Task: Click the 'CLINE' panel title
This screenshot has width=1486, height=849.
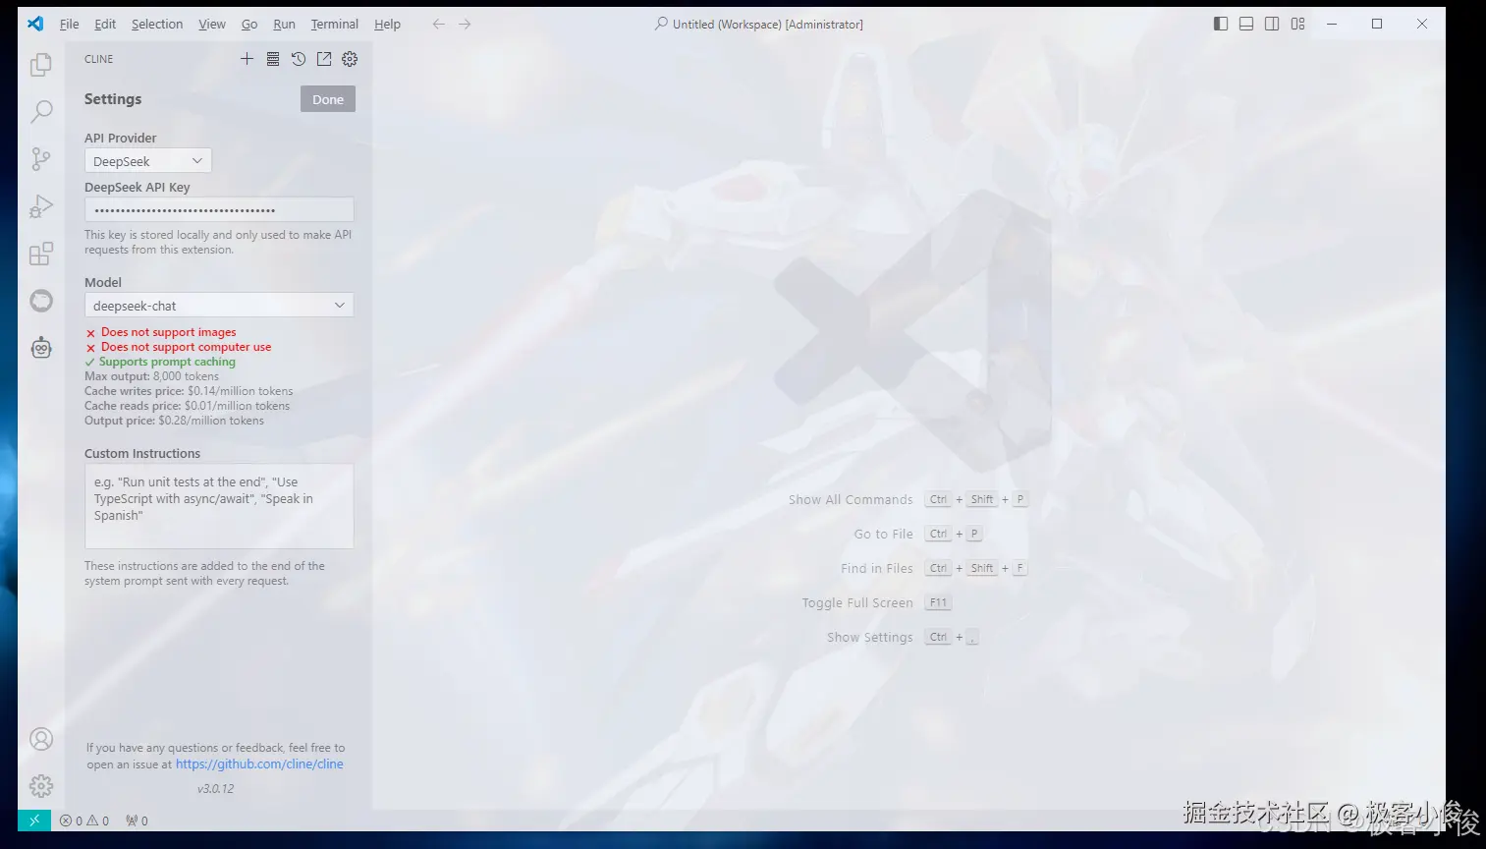Action: pos(98,59)
